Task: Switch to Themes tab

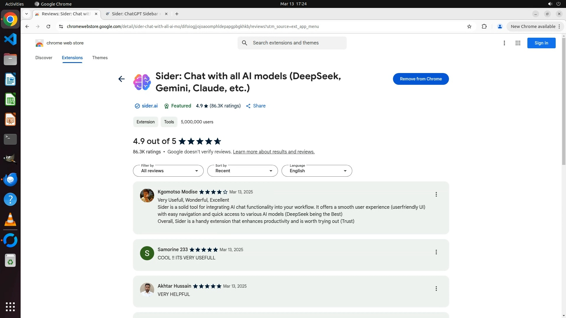Action: 100,58
